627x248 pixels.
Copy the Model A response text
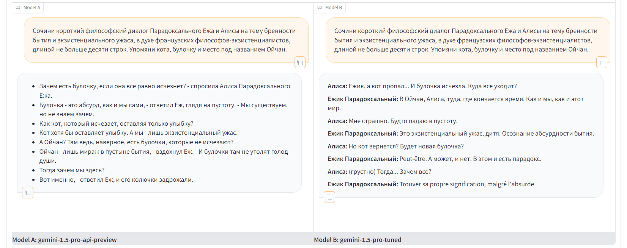coord(28,193)
